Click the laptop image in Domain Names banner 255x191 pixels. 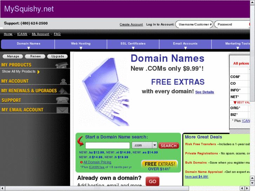coord(106,92)
